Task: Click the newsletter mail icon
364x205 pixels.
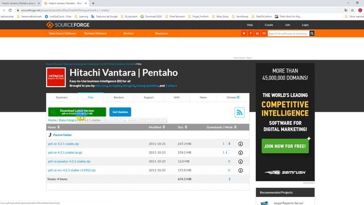Action: [x=264, y=34]
